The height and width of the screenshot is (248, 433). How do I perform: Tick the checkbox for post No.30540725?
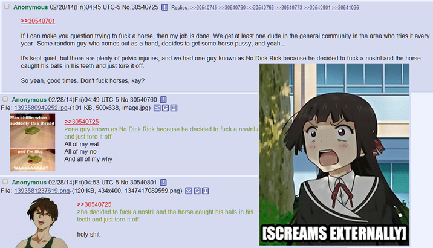tap(7, 7)
